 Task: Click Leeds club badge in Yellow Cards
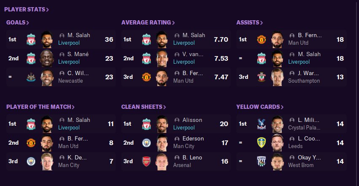[261, 143]
